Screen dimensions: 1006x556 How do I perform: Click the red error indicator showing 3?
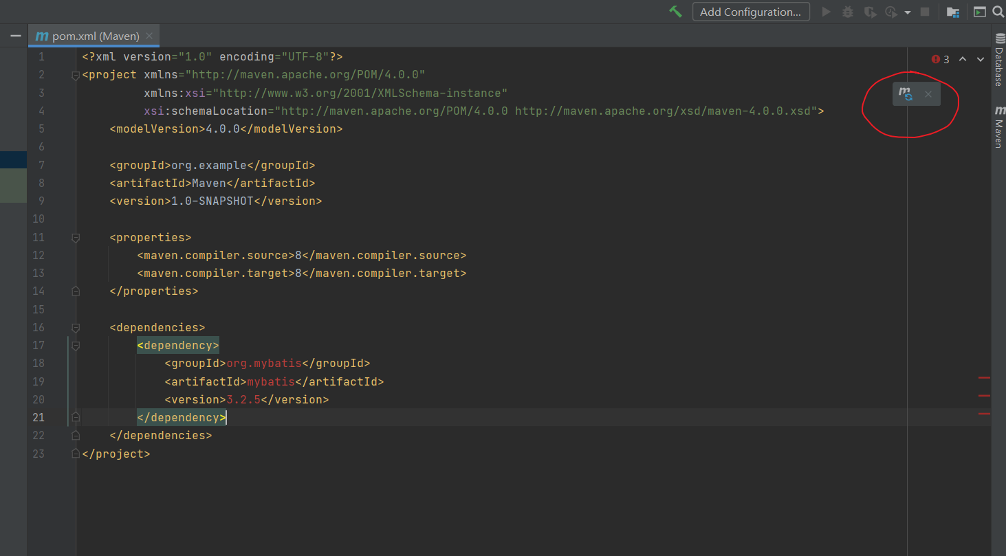pyautogui.click(x=940, y=60)
